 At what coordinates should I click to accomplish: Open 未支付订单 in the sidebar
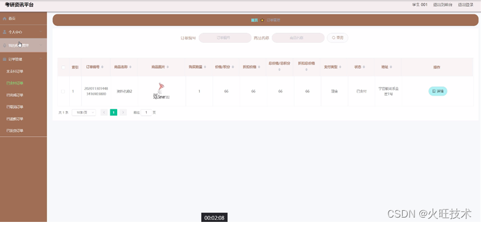(x=15, y=72)
